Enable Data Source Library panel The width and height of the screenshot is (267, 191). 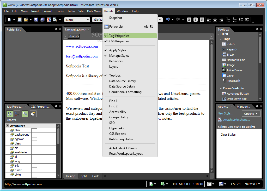[x=130, y=81]
